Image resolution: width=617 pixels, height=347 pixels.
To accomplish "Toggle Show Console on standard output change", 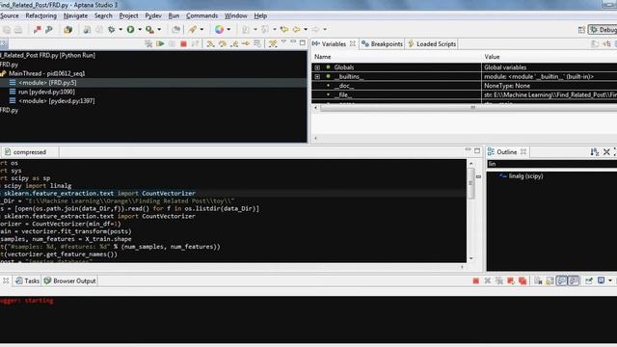I will 561,280.
